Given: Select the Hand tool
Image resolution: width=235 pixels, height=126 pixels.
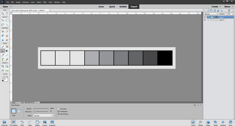Looking at the screenshot, I should click(x=7, y=14).
